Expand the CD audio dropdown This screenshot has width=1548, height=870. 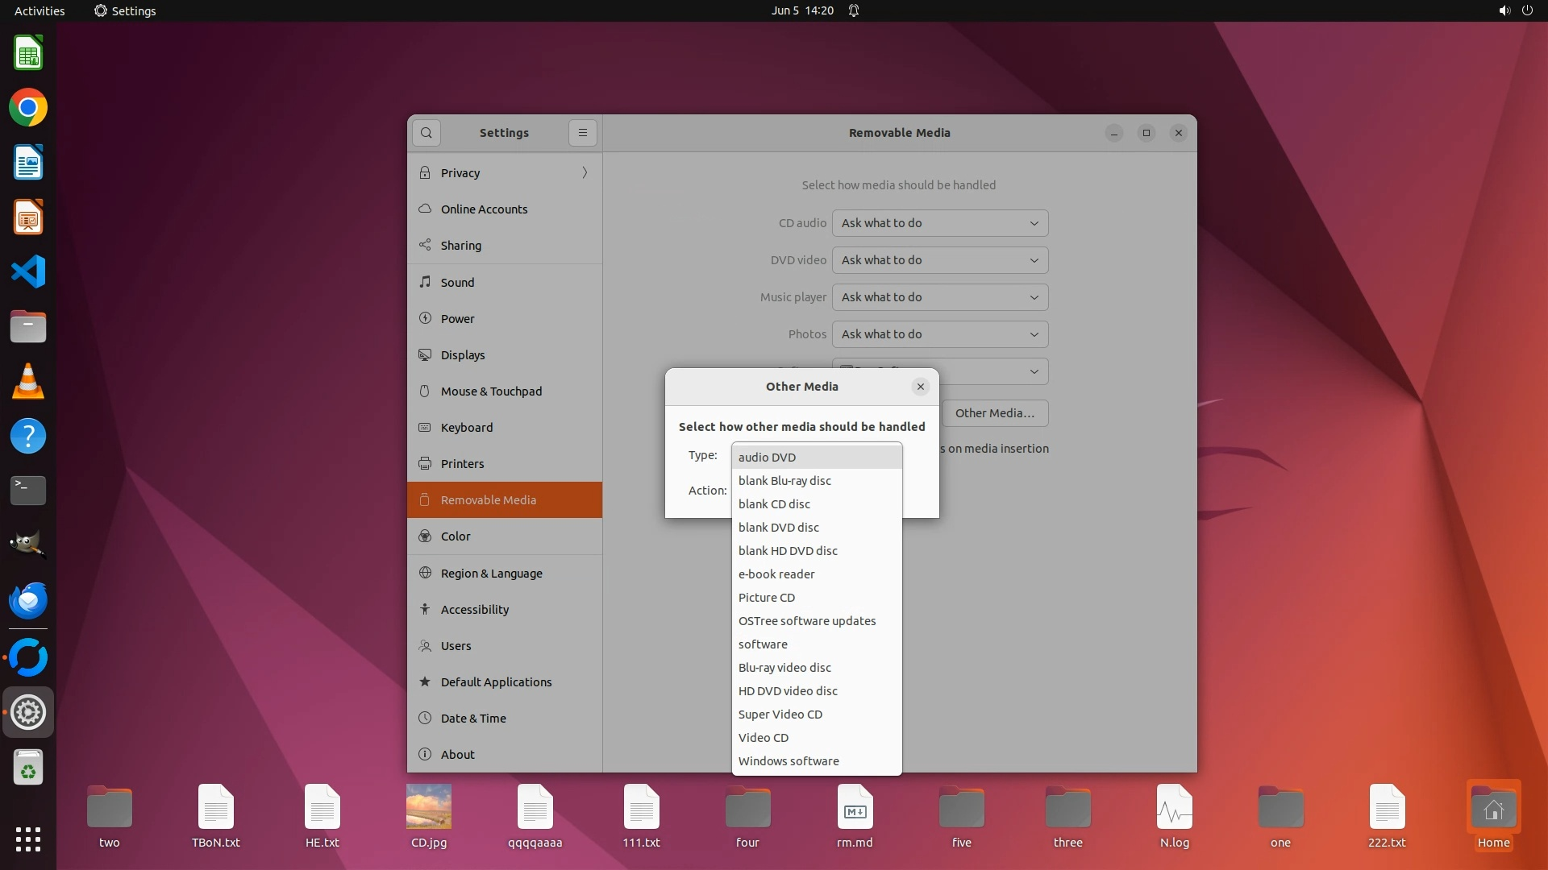point(940,223)
